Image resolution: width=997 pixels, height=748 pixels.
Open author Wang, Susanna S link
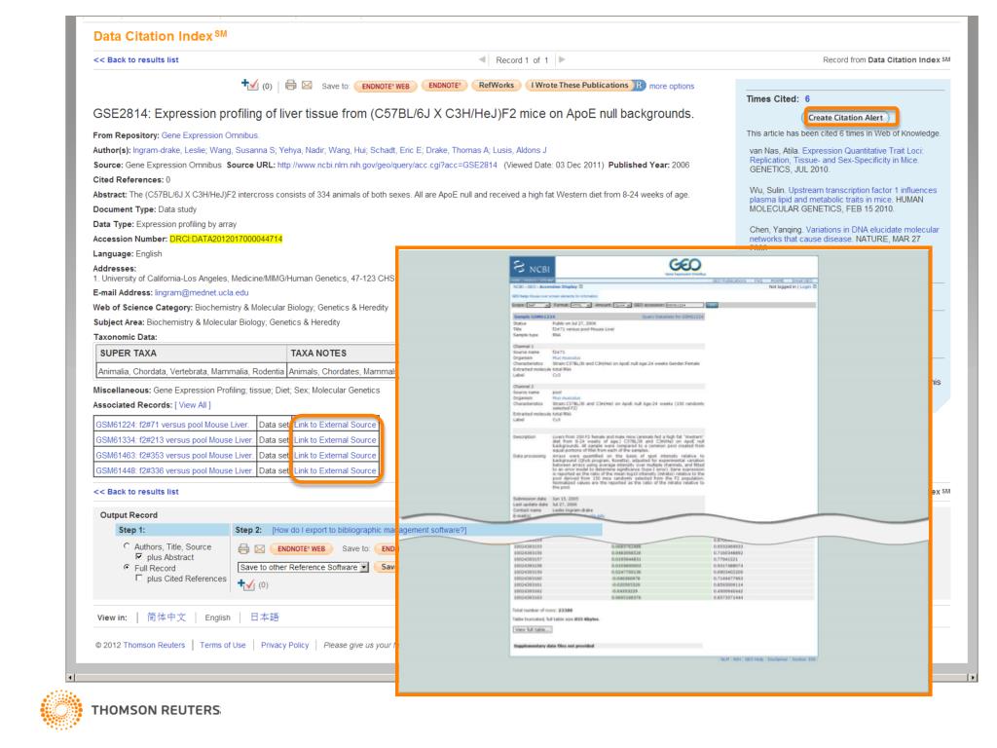click(242, 150)
